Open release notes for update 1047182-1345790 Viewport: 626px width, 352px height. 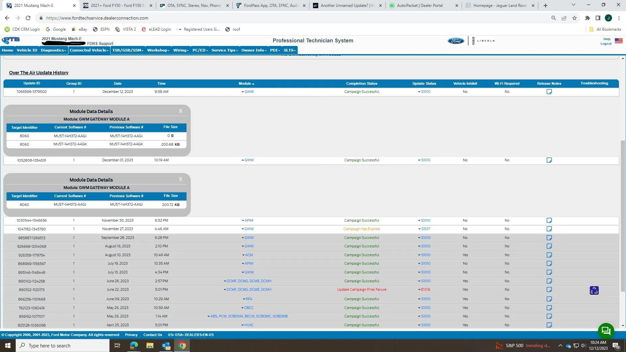[549, 229]
